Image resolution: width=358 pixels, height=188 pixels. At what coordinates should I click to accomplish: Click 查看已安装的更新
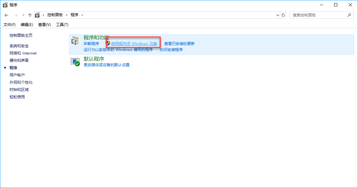coord(179,44)
